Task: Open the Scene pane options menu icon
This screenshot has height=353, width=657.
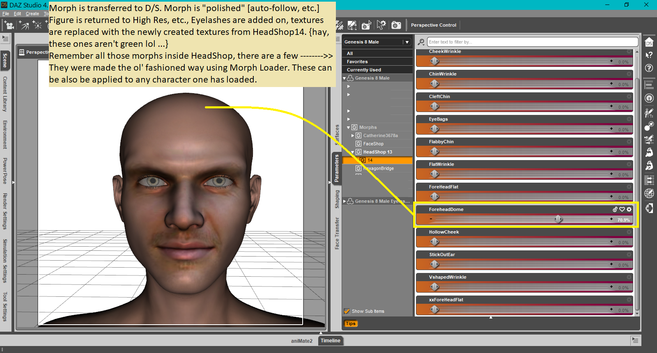Action: [5, 39]
